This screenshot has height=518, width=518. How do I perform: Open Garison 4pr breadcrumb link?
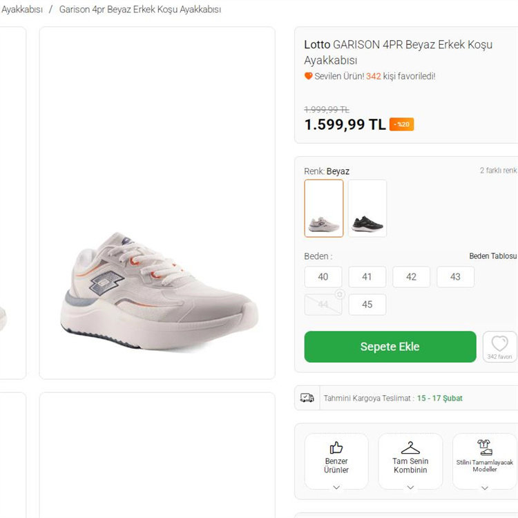[x=140, y=10]
